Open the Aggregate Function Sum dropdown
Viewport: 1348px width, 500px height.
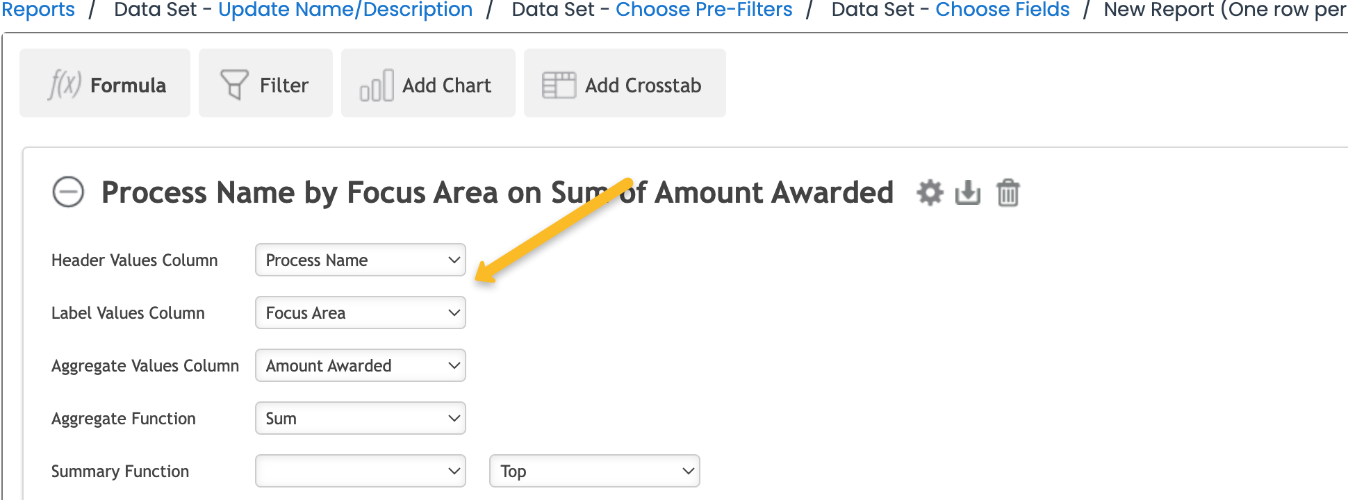tap(361, 418)
